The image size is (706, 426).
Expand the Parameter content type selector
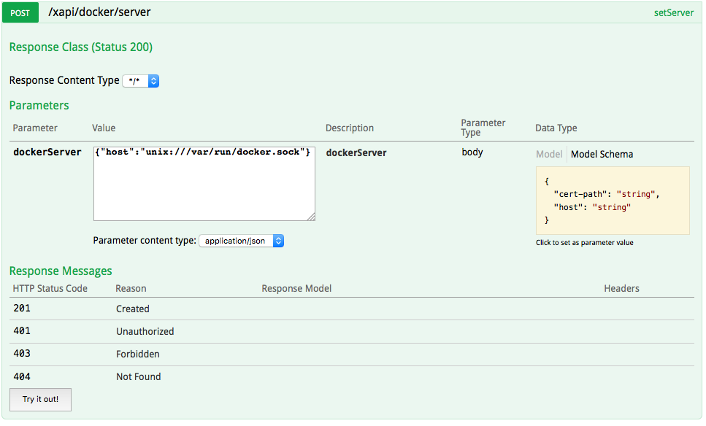(241, 241)
